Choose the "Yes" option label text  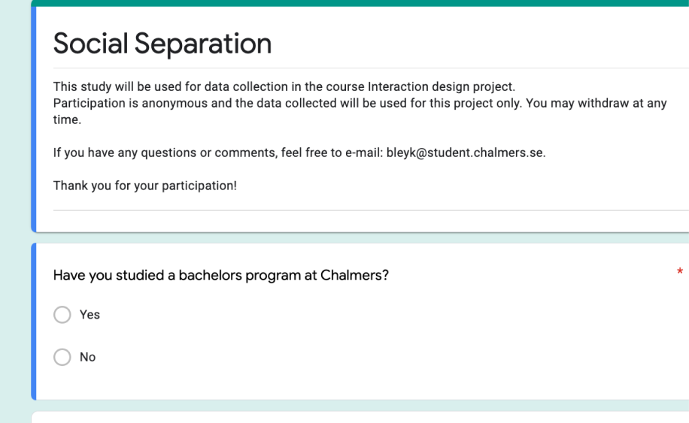pos(90,315)
